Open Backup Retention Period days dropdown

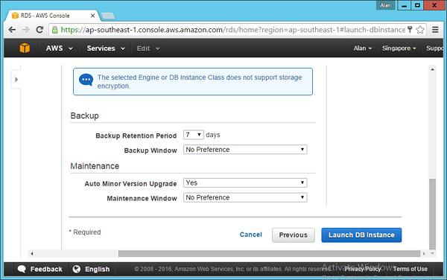point(194,135)
